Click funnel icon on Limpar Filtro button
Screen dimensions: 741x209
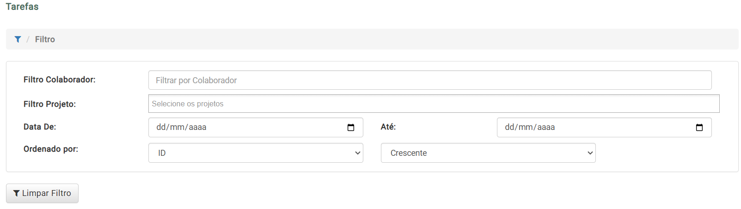pos(16,193)
